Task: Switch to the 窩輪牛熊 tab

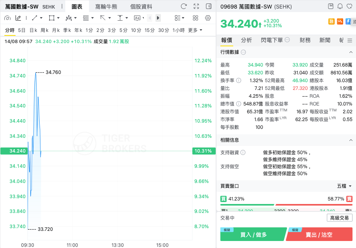Action: 106,7
